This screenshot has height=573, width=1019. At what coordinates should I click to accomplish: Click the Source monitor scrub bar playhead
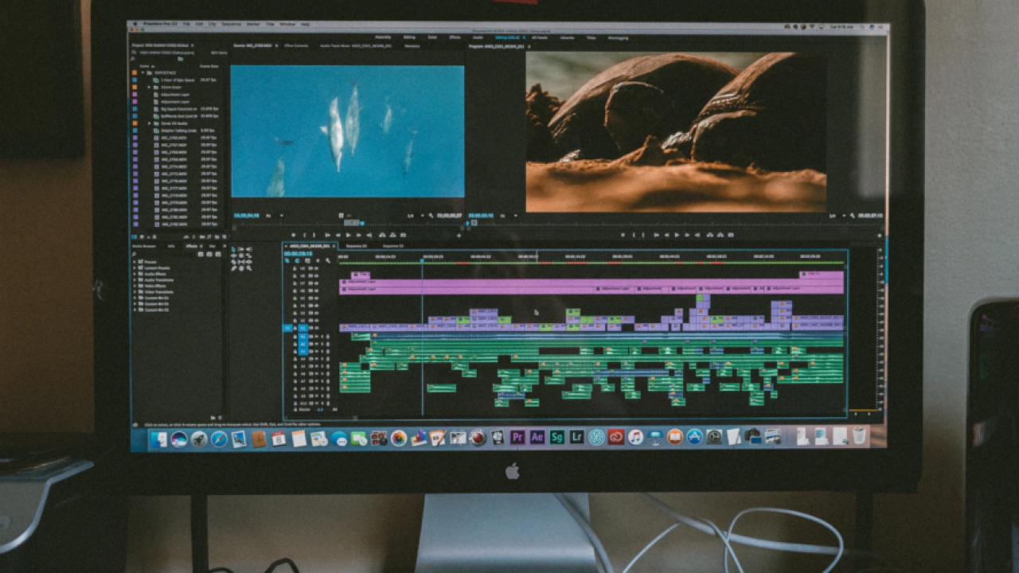point(362,223)
